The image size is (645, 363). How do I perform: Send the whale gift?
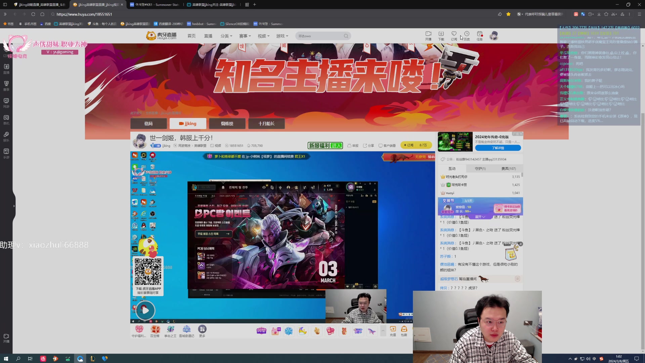click(372, 331)
